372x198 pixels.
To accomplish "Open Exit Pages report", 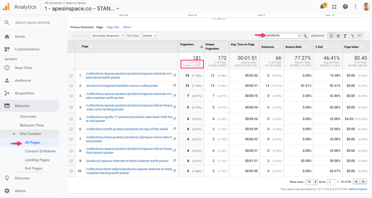I will [34, 168].
